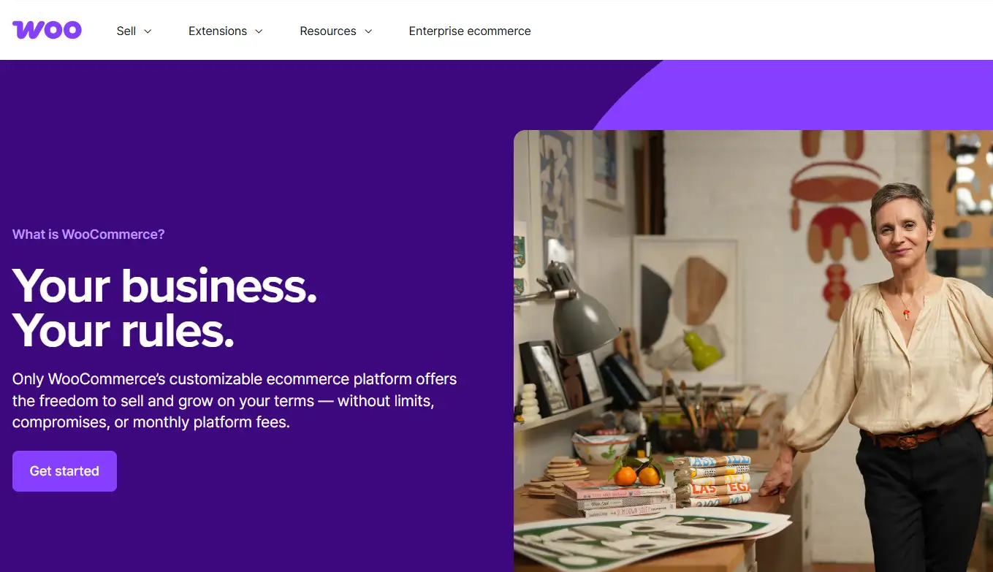The image size is (993, 572).
Task: Open the Sell menu
Action: point(126,31)
